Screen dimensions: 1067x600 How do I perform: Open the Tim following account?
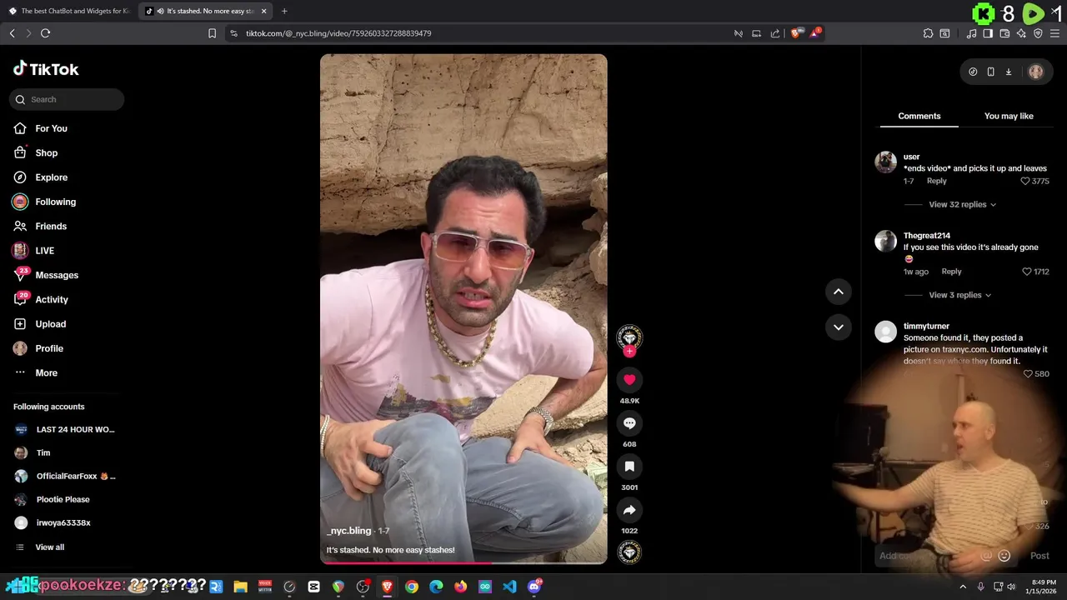pyautogui.click(x=33, y=453)
